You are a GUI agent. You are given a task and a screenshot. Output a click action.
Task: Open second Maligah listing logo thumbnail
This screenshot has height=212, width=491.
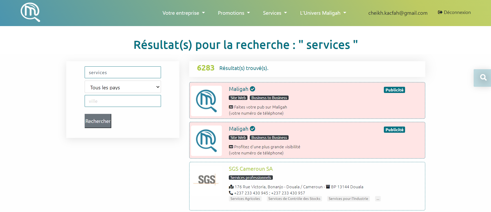coord(206,140)
